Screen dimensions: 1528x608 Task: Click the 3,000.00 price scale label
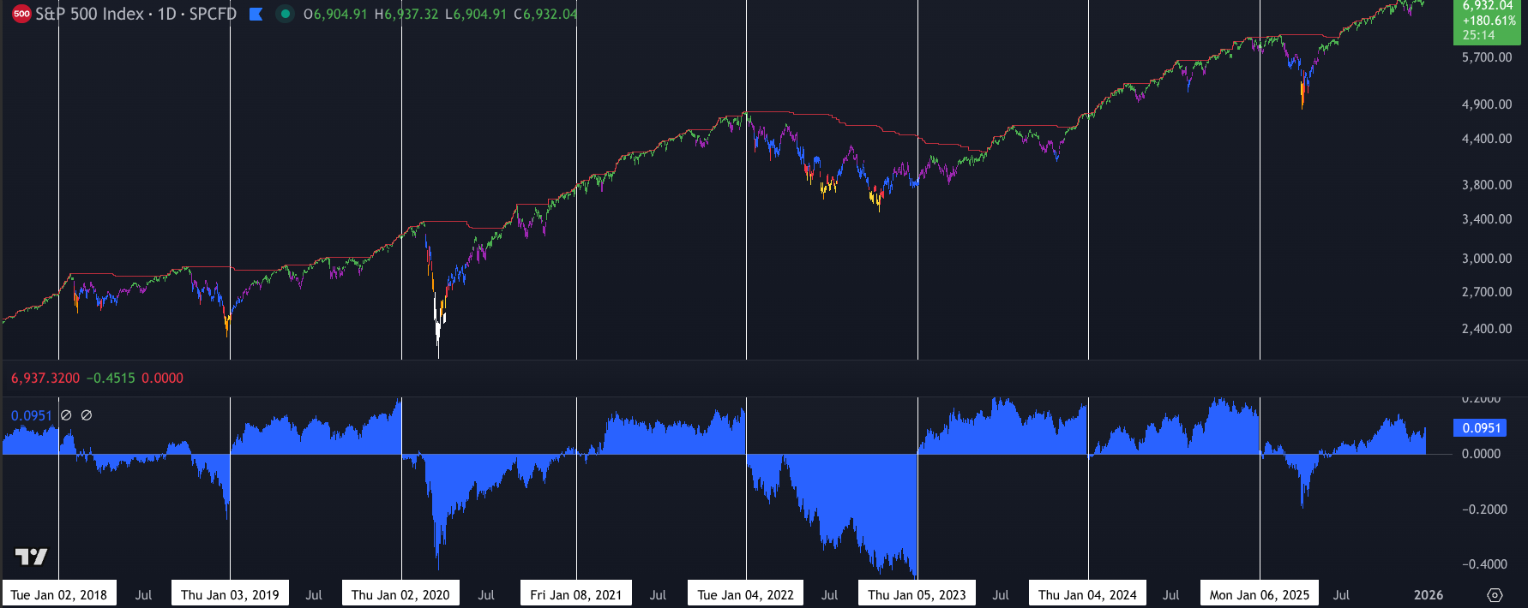[1487, 259]
